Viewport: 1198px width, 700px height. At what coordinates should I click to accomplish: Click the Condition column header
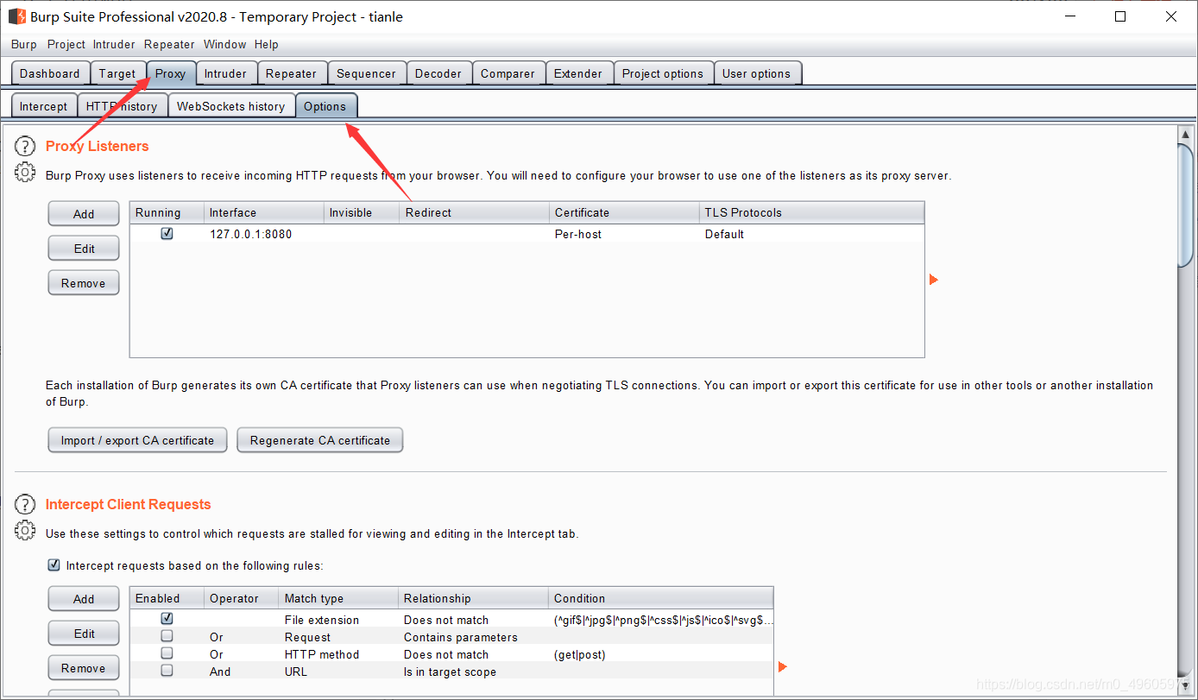tap(660, 598)
